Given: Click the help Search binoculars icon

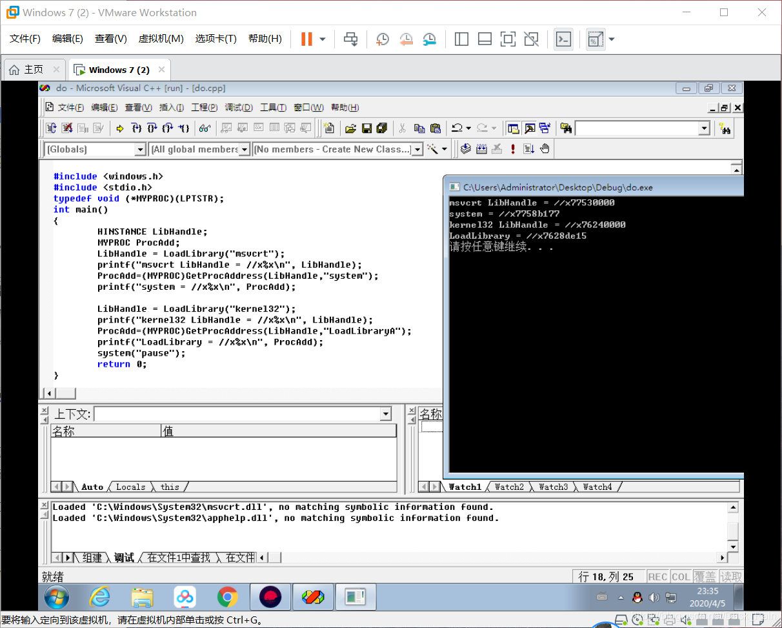Looking at the screenshot, I should [725, 128].
